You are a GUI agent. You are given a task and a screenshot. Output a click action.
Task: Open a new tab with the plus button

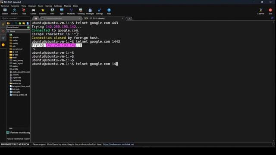tap(129, 18)
